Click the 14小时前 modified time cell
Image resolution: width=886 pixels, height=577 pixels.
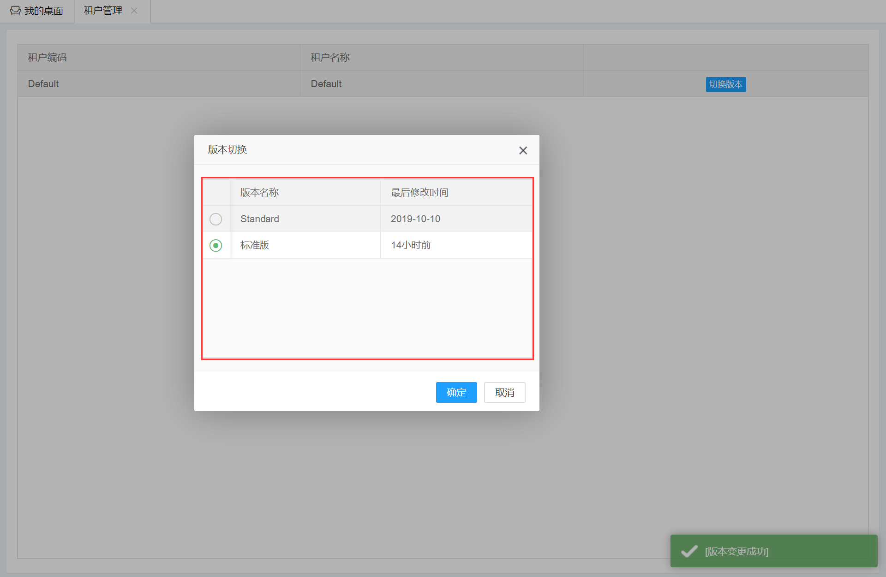coord(410,245)
